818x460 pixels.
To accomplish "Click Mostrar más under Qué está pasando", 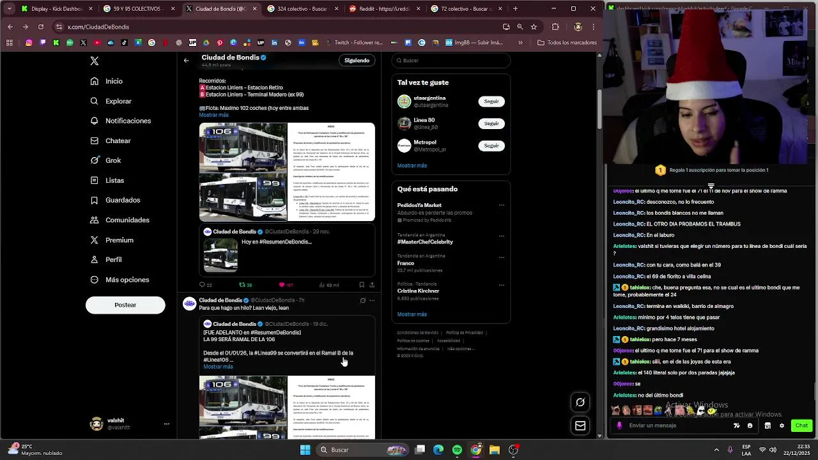I will click(x=412, y=314).
